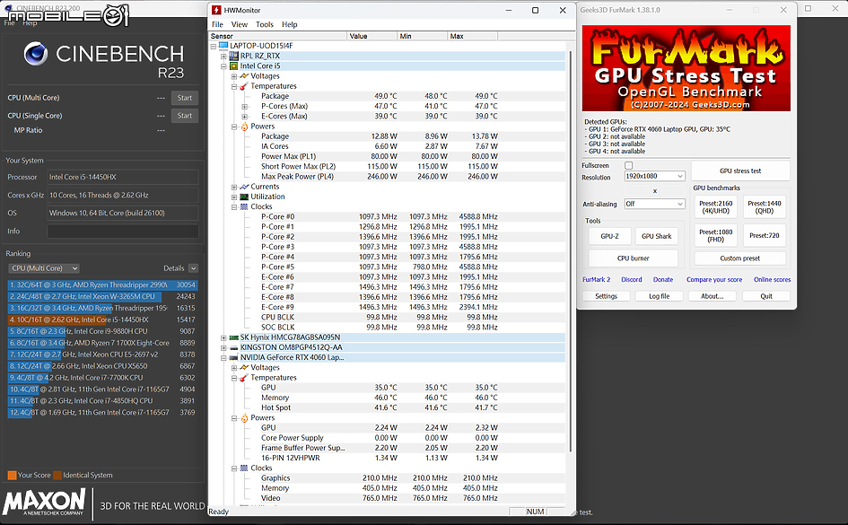This screenshot has width=848, height=525.
Task: Open the CPU (Multi Core) ranking dropdown
Action: click(44, 268)
